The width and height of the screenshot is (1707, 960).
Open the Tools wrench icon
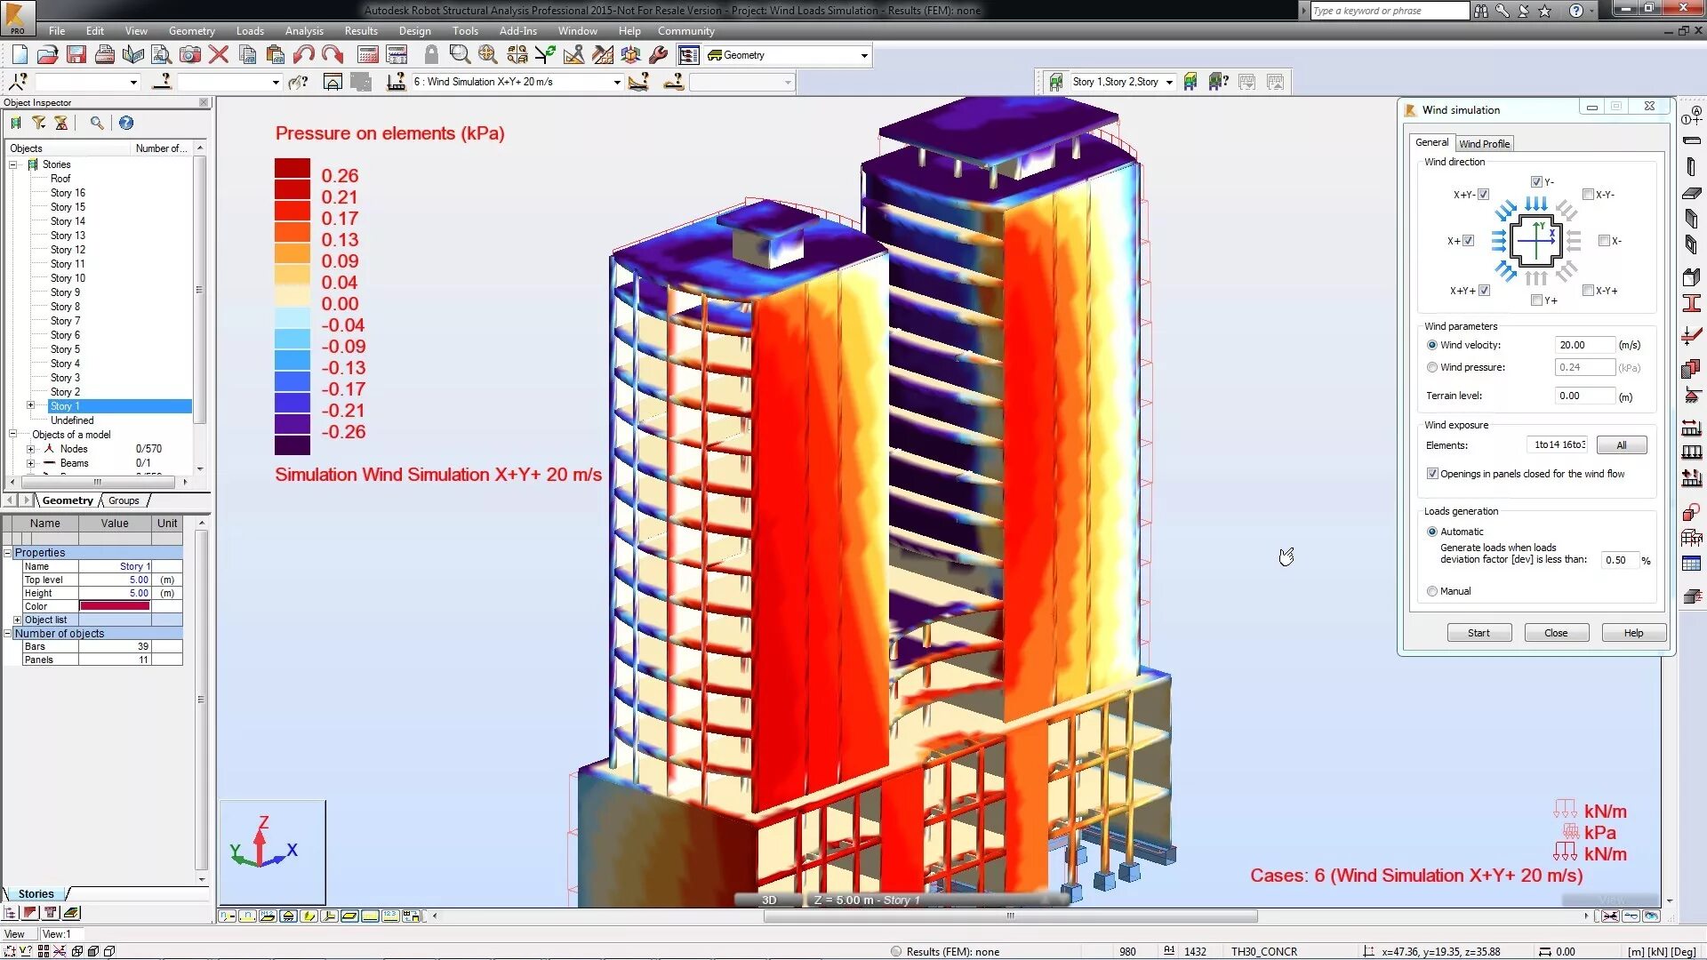click(658, 54)
